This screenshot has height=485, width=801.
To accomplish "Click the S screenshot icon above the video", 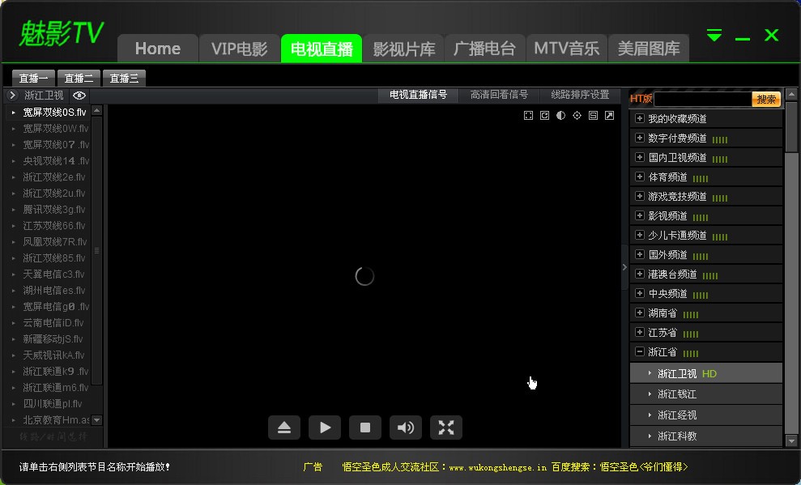I will click(594, 115).
